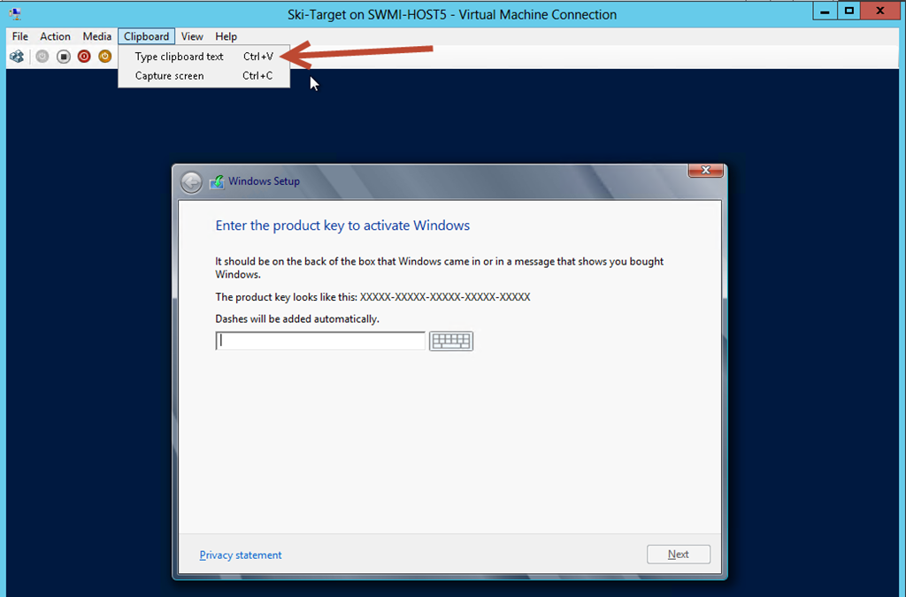Click the grayed-out Start power icon

pyautogui.click(x=42, y=57)
